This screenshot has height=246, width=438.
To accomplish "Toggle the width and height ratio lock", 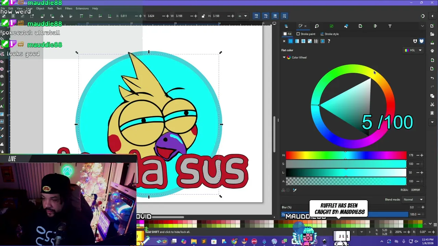I will pyautogui.click(x=203, y=16).
